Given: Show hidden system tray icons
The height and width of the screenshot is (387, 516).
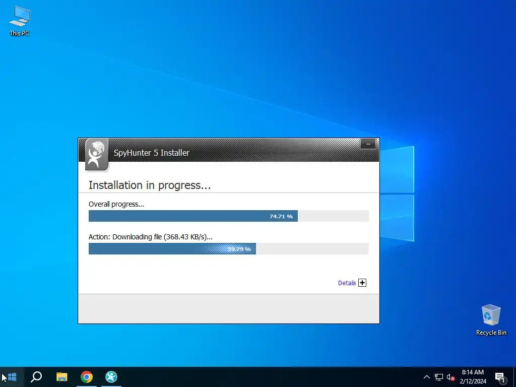Looking at the screenshot, I should pos(426,377).
